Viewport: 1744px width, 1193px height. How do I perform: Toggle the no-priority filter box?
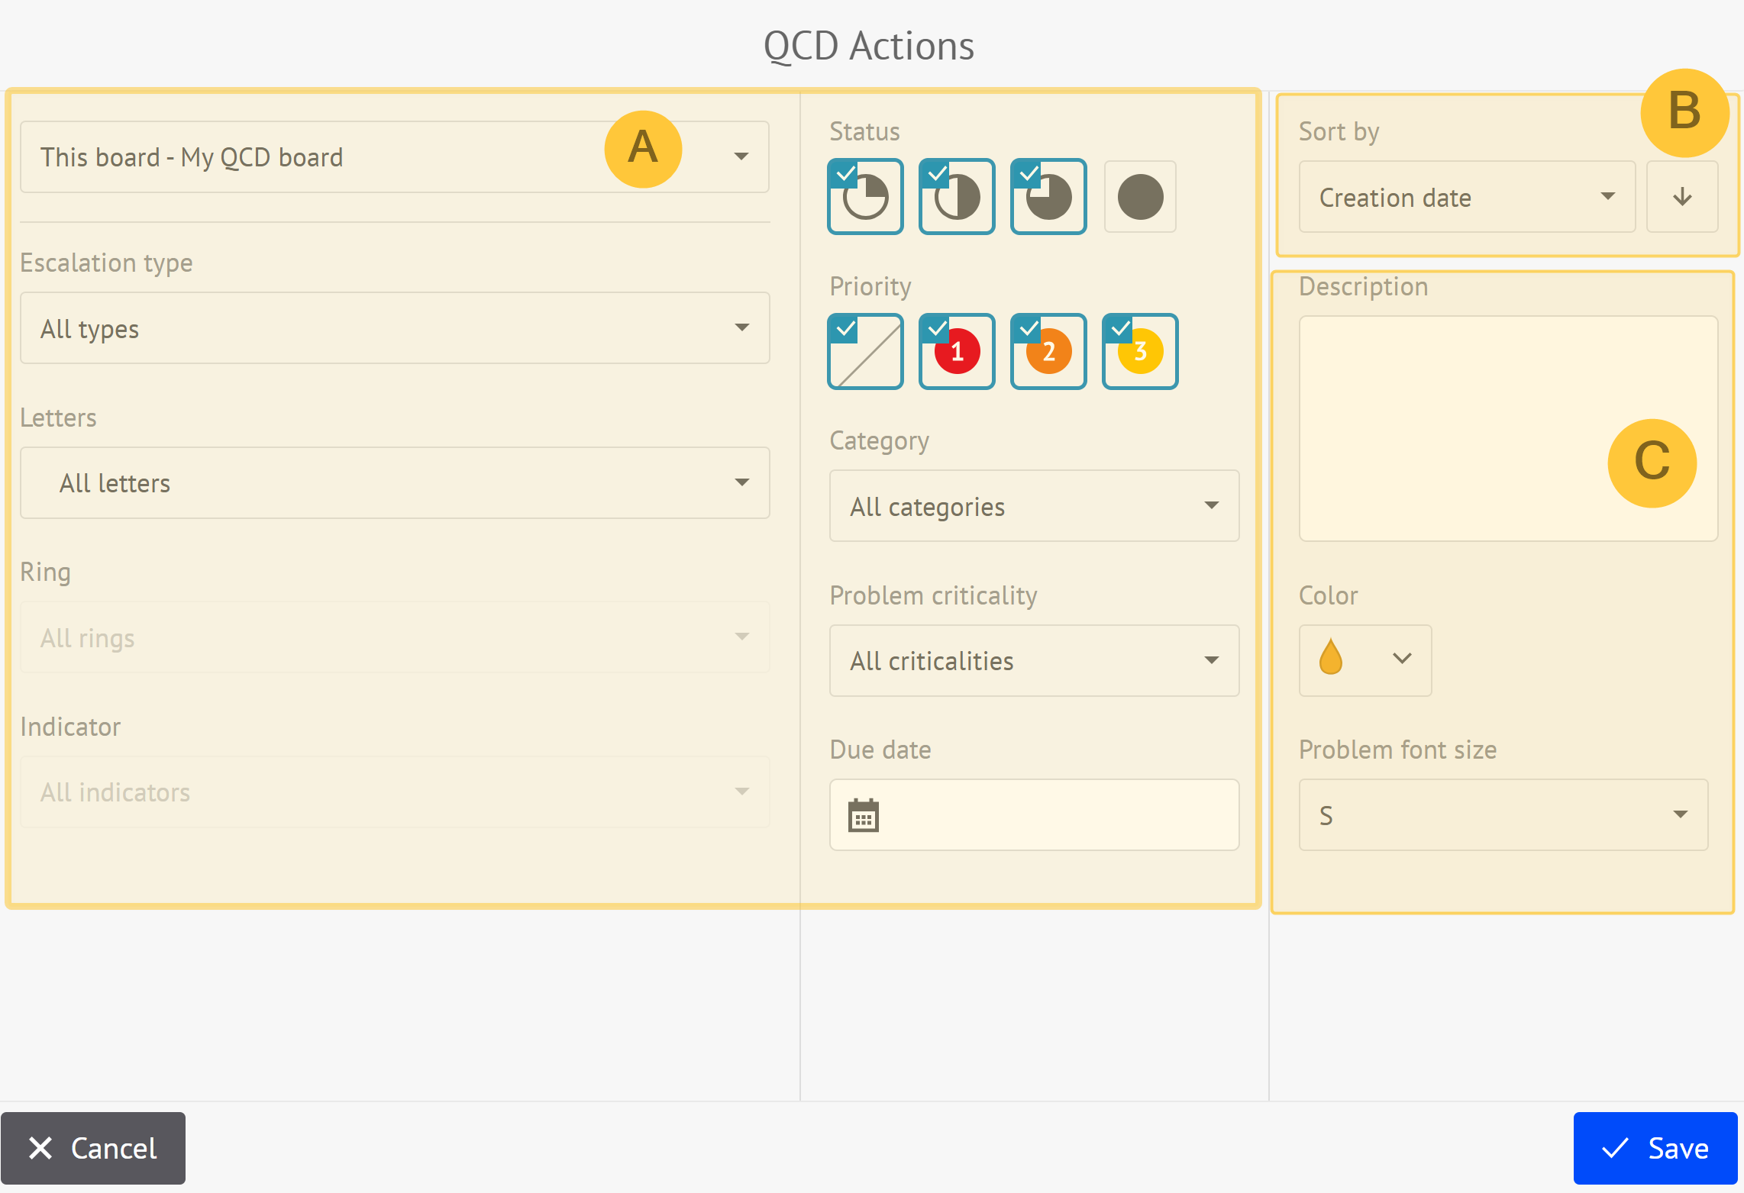pos(865,351)
